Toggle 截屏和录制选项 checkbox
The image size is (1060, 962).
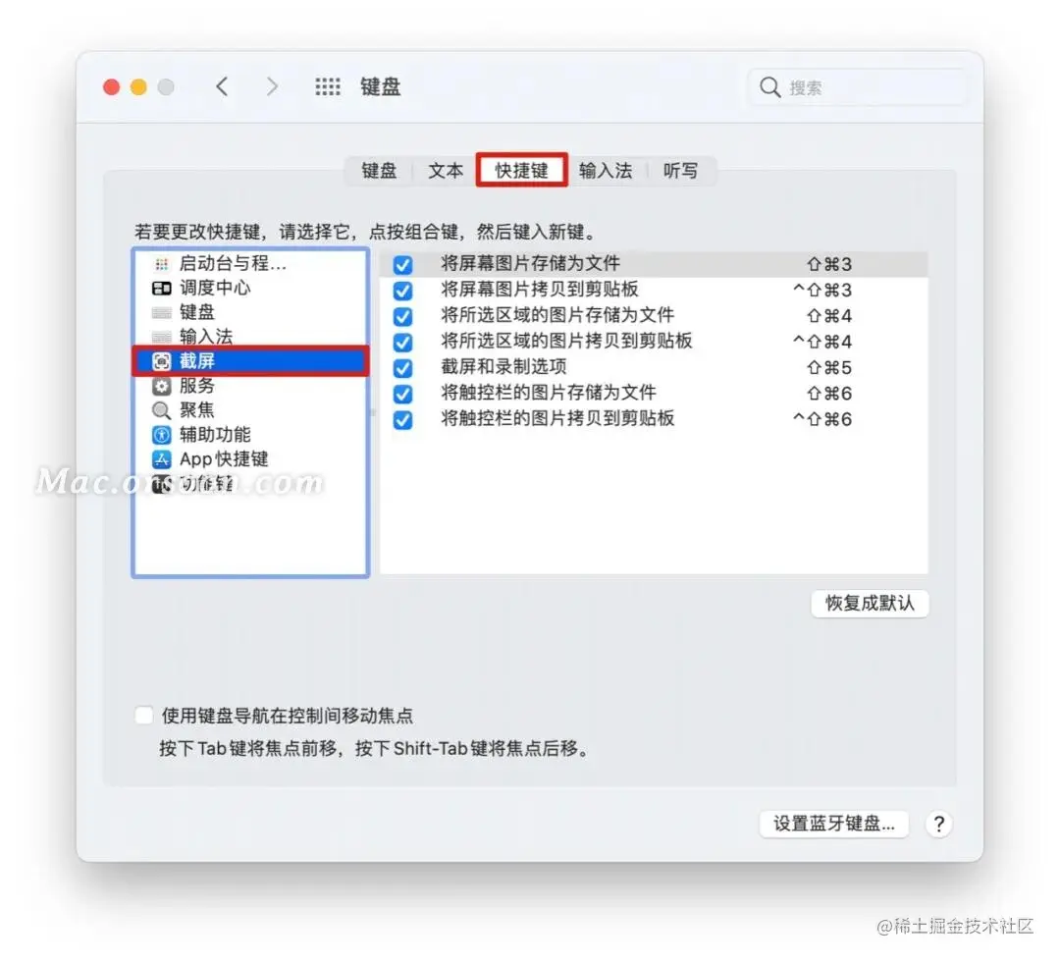pyautogui.click(x=403, y=368)
